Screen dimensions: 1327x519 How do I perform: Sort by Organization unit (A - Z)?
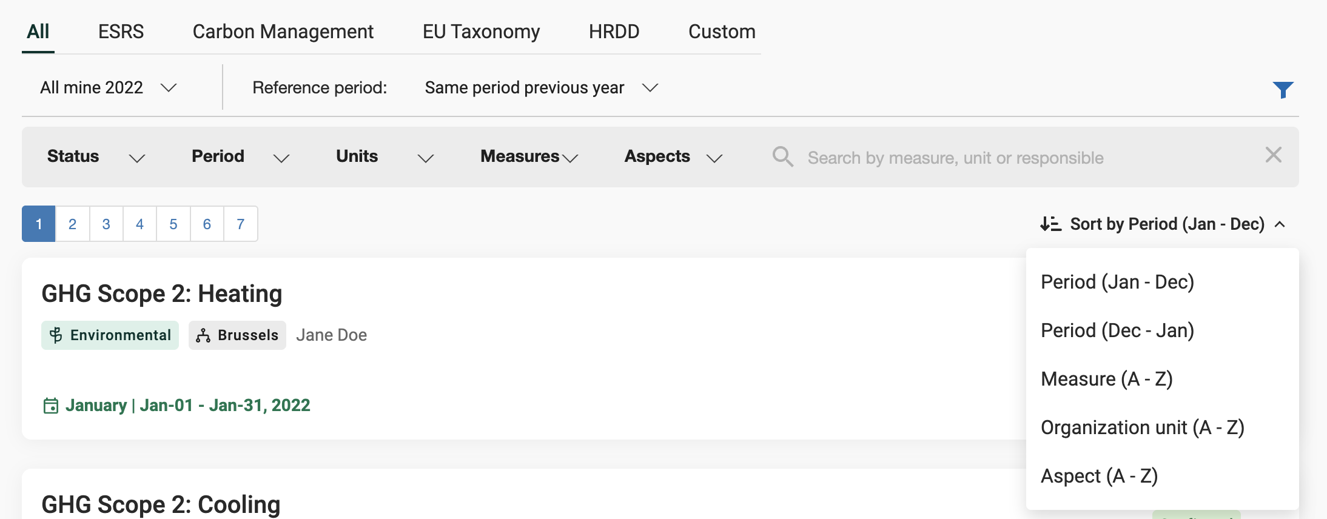(x=1142, y=427)
